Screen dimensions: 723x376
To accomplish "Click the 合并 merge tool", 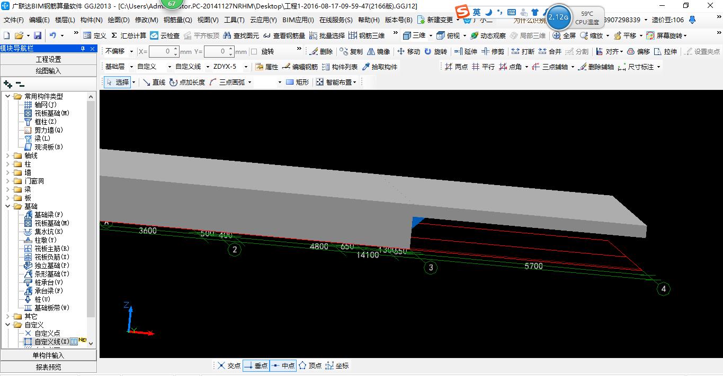I will 550,51.
